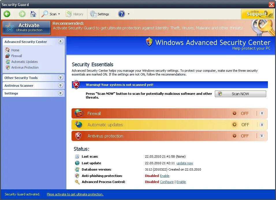Click the Automatic updates globe icon
276x200 pixels.
78,124
